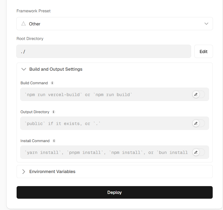Click the Output Directory info icon
The width and height of the screenshot is (223, 210).
[x=54, y=112]
